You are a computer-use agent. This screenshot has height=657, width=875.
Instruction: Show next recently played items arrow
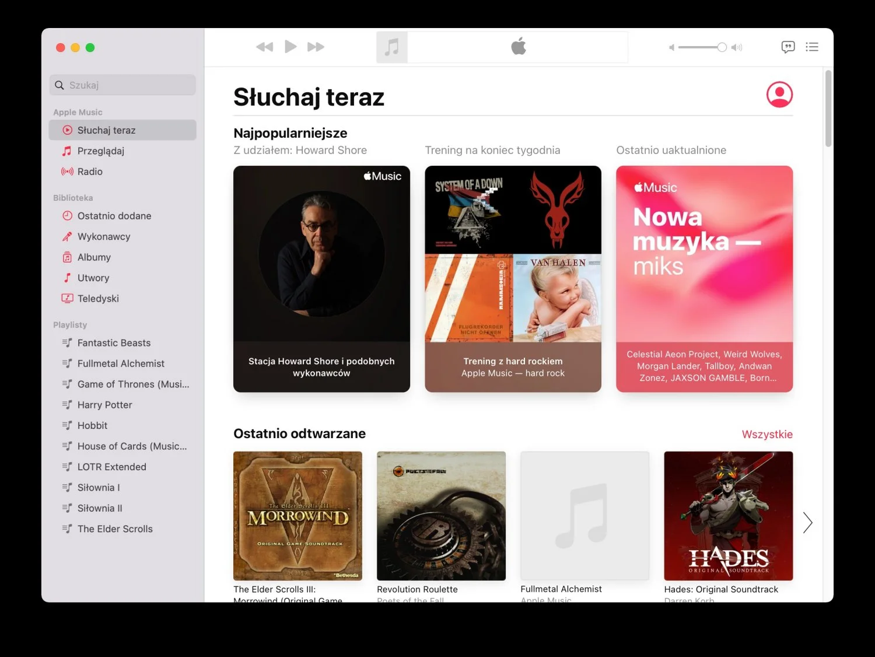pos(807,523)
